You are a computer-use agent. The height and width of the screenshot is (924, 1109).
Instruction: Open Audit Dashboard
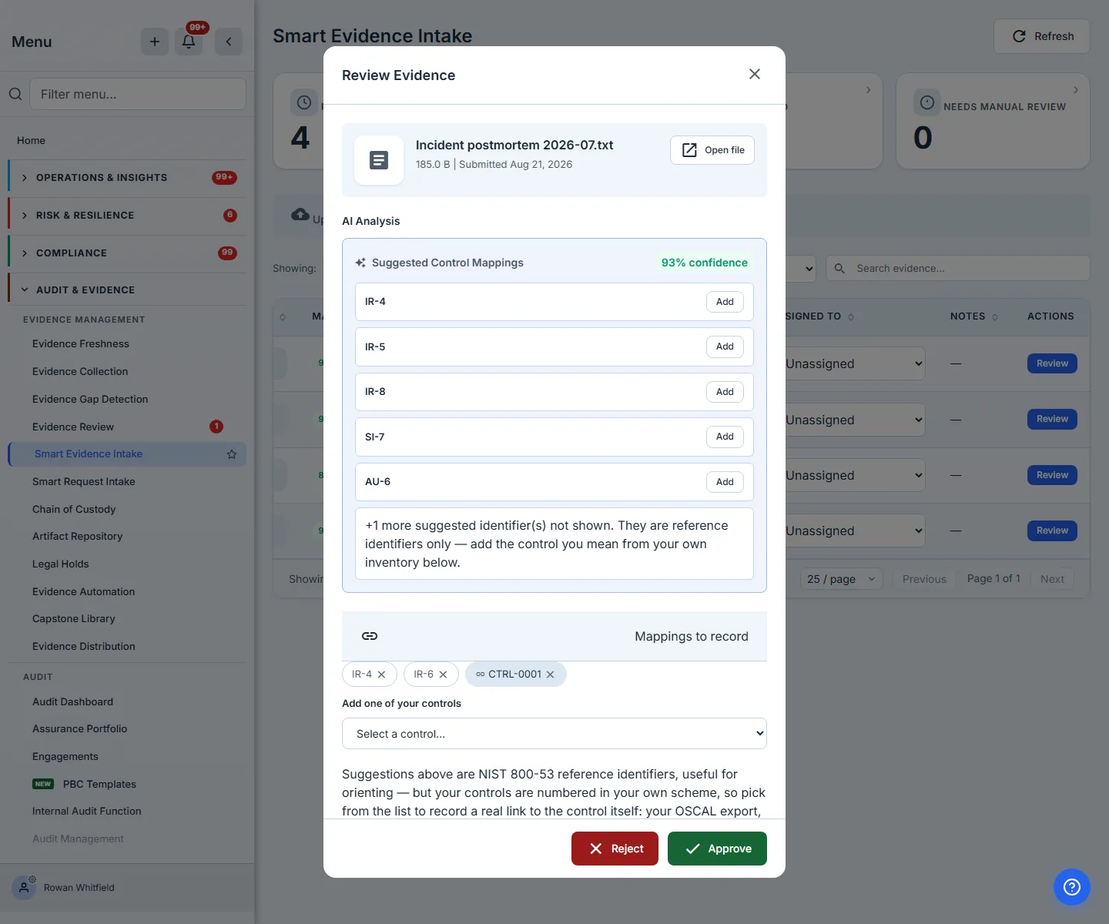pyautogui.click(x=73, y=702)
